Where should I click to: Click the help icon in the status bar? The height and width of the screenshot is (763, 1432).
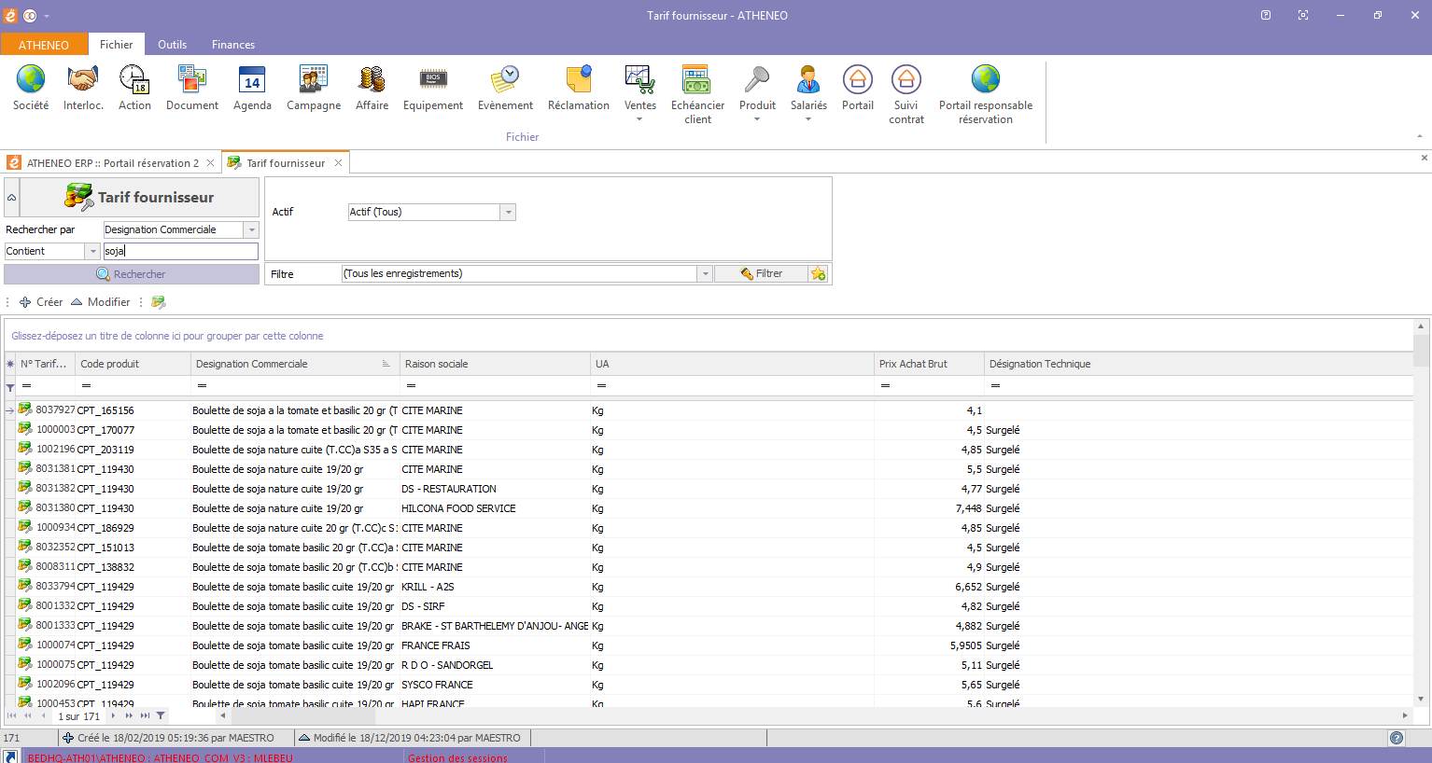coord(1397,738)
